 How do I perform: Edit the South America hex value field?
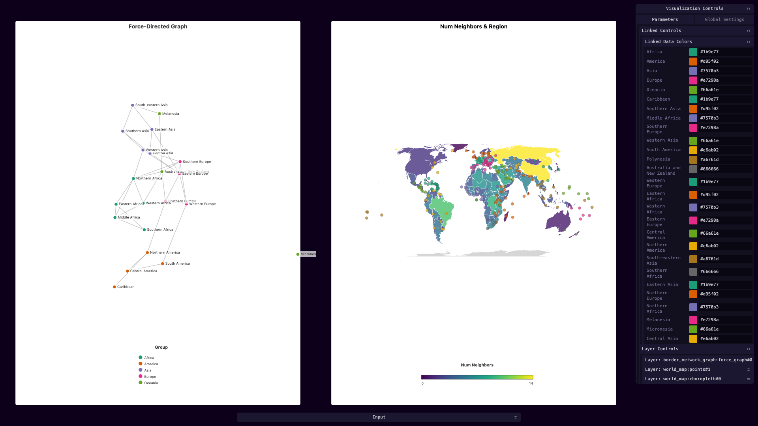pos(726,150)
